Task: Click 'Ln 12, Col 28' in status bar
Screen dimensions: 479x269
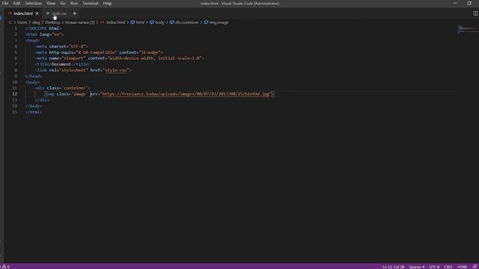Action: point(393,267)
